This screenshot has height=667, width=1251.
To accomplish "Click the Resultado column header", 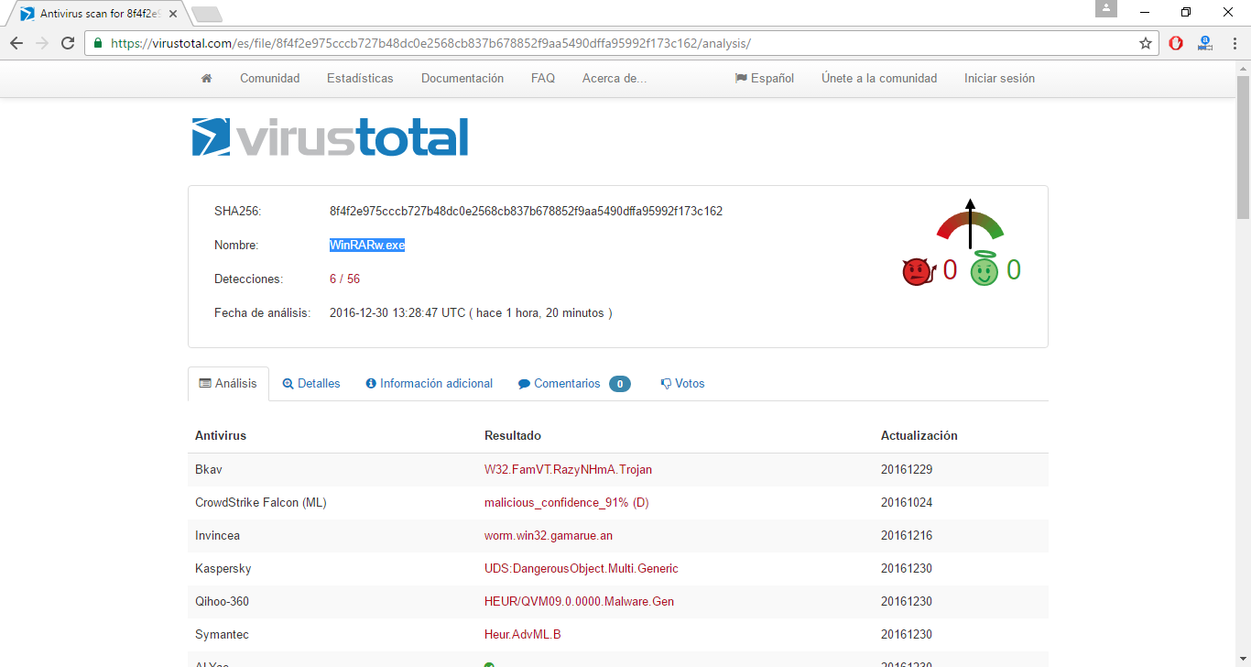I will pyautogui.click(x=513, y=436).
